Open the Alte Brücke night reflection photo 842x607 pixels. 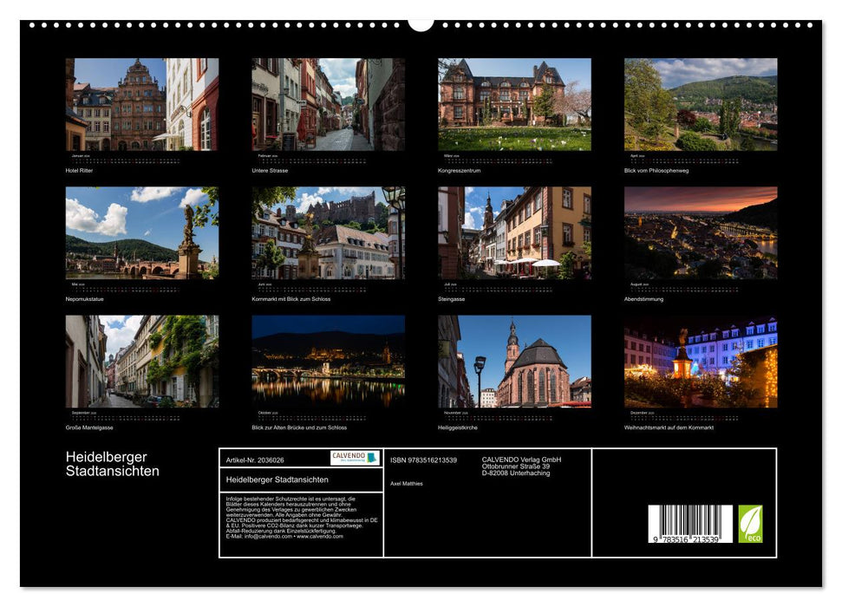tap(328, 361)
